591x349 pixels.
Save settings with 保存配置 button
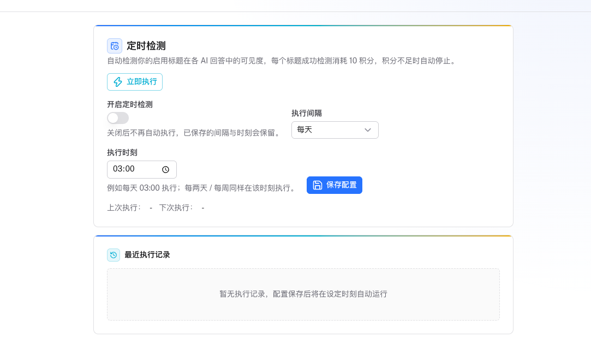coord(335,185)
